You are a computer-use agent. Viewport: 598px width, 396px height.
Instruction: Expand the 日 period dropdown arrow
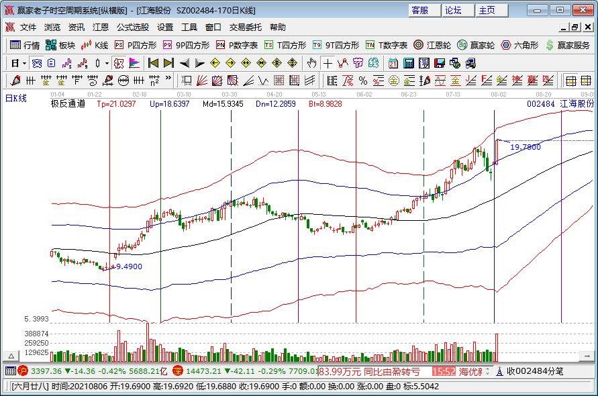point(24,63)
